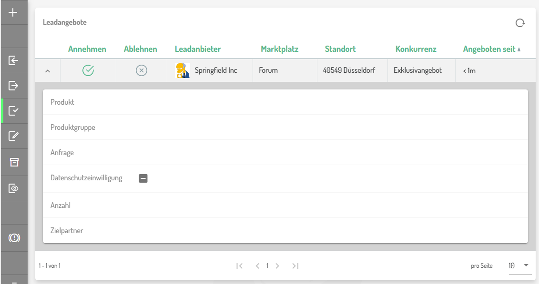
Task: Go to the next page arrow
Action: point(277,266)
